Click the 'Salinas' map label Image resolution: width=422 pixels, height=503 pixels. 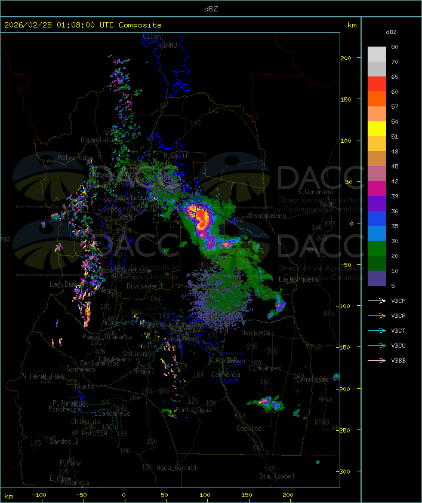pyautogui.click(x=134, y=354)
